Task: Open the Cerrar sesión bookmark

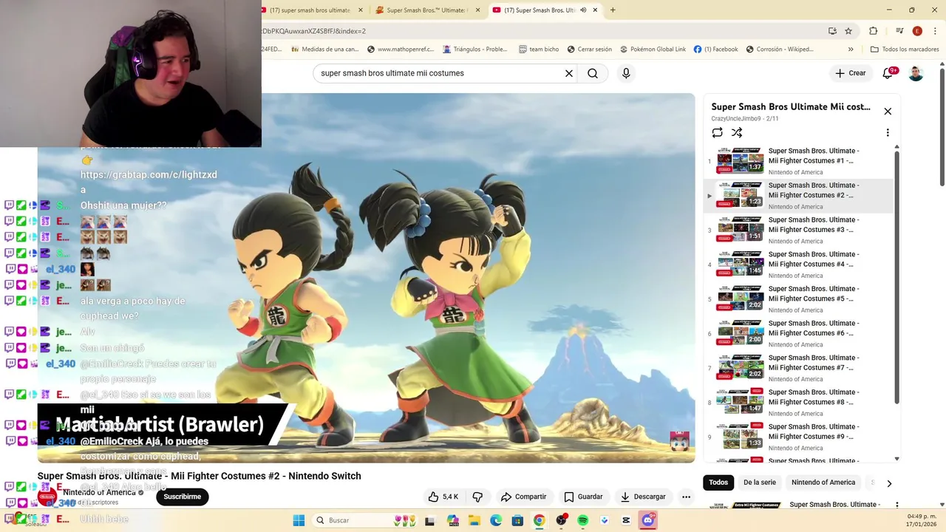Action: click(590, 50)
